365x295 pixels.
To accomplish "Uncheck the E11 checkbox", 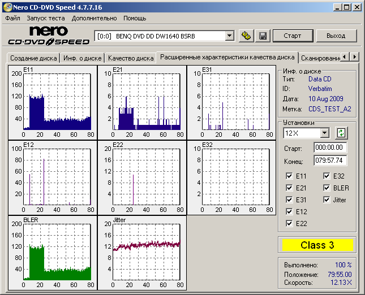I will pos(290,176).
